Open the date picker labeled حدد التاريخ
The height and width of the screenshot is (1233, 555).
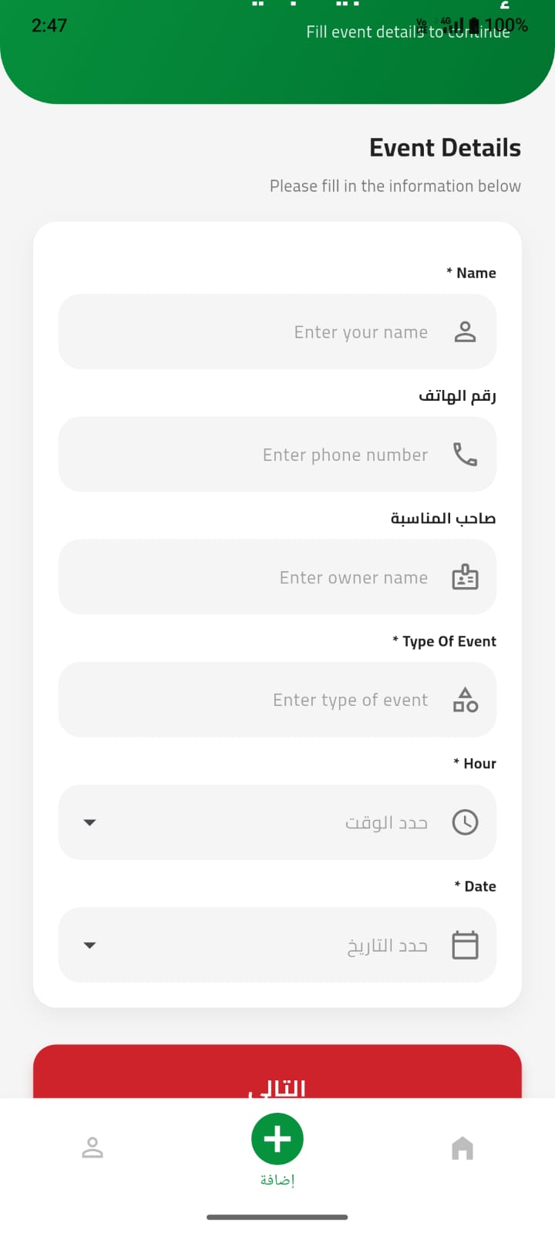tap(387, 945)
